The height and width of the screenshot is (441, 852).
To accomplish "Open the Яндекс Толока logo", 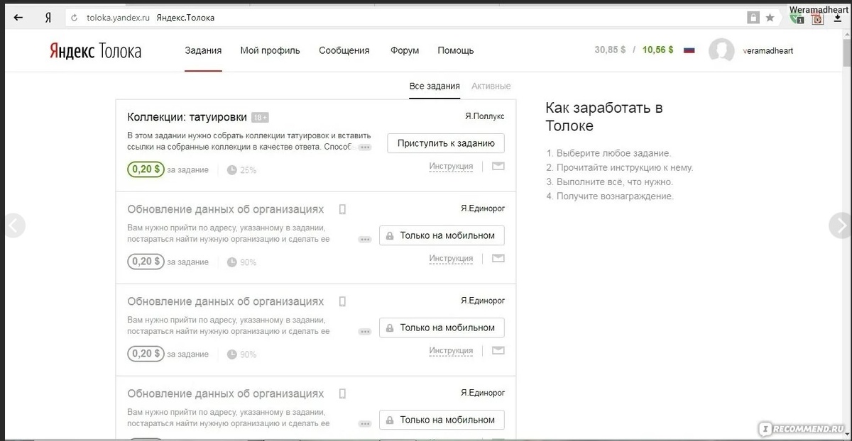I will coord(95,51).
